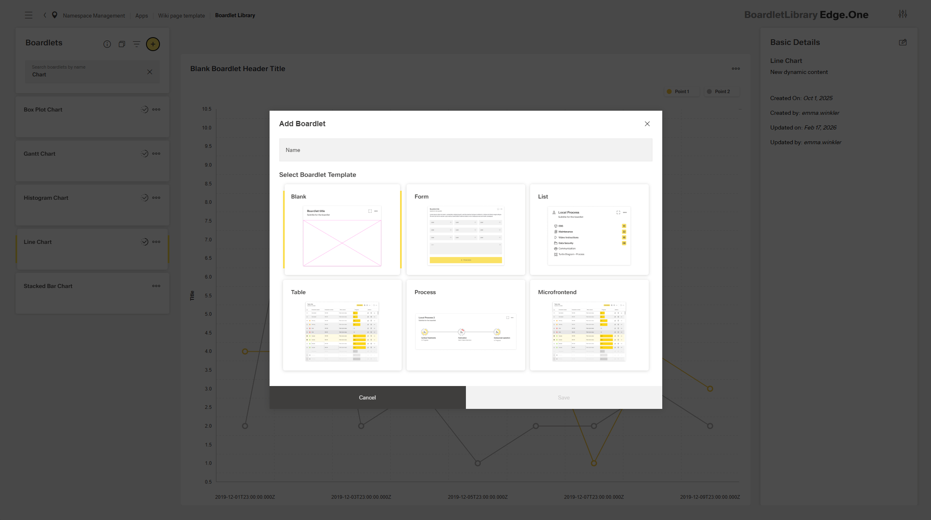Click the yellow add boardlet plus icon
The width and height of the screenshot is (931, 520).
point(153,44)
